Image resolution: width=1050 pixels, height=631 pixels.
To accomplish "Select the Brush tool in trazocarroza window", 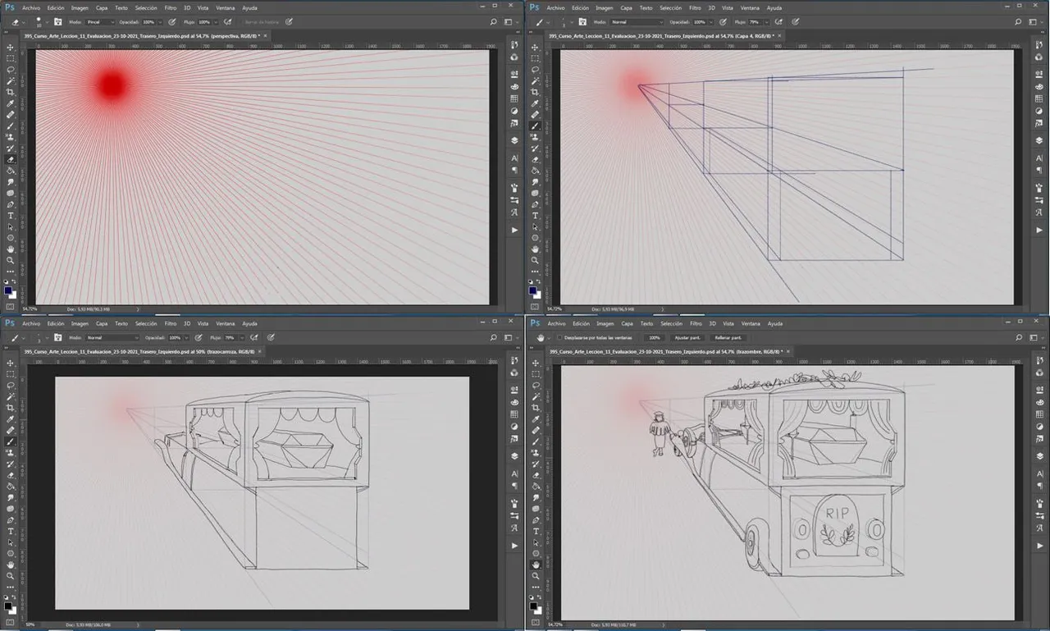I will click(x=11, y=441).
